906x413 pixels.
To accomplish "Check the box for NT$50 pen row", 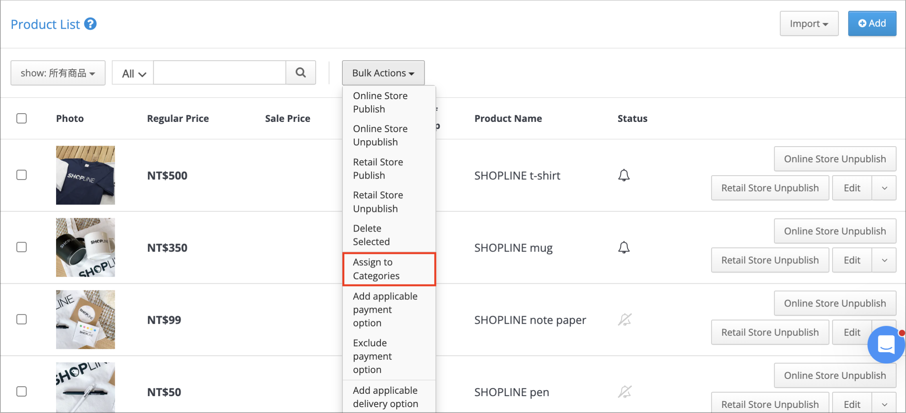I will 22,391.
